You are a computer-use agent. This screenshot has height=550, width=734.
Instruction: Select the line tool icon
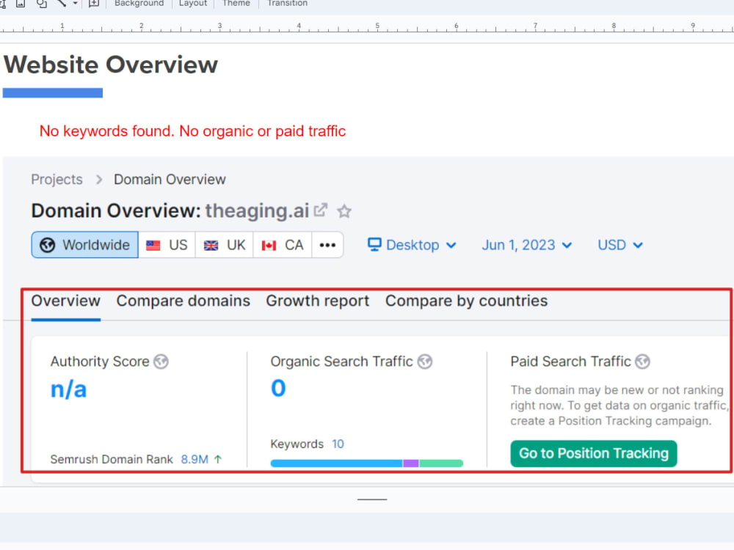click(x=62, y=3)
